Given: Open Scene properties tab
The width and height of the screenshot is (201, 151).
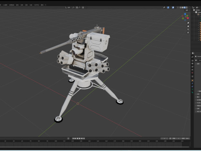Looking at the screenshot, I should point(192,70).
